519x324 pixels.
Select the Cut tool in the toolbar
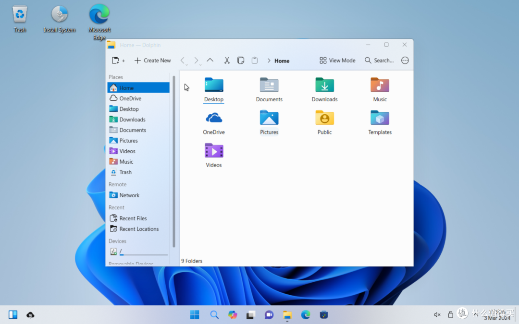click(x=227, y=60)
